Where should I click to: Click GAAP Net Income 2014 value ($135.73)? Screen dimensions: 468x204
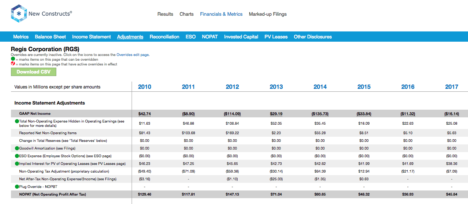(x=320, y=114)
